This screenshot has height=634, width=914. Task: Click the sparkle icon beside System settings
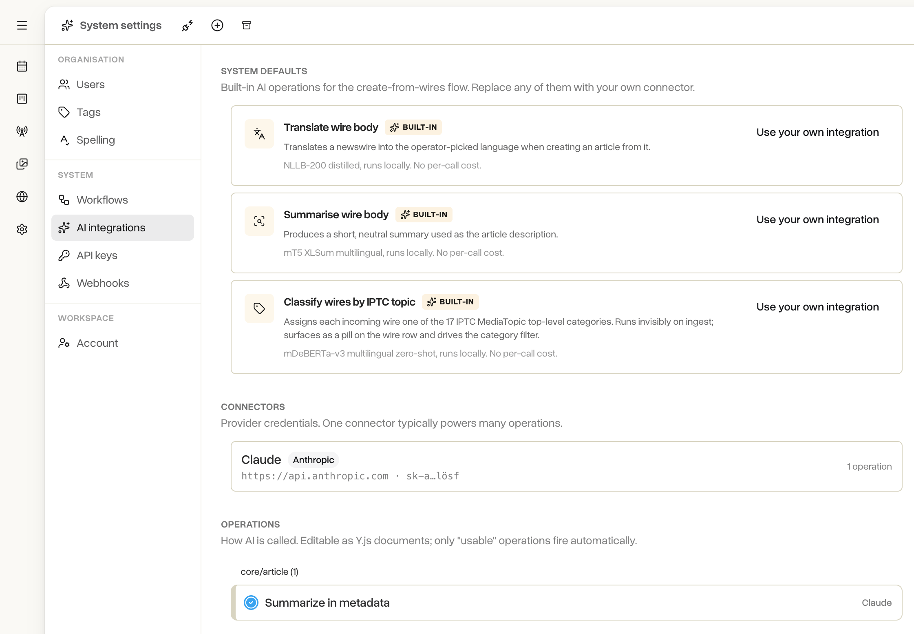click(x=67, y=25)
